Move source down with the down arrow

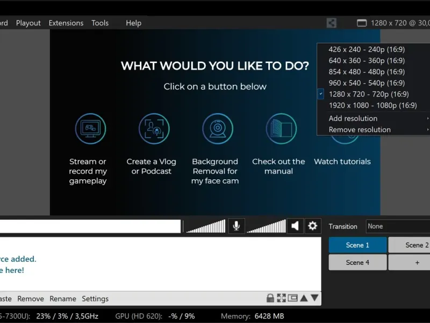tap(315, 298)
